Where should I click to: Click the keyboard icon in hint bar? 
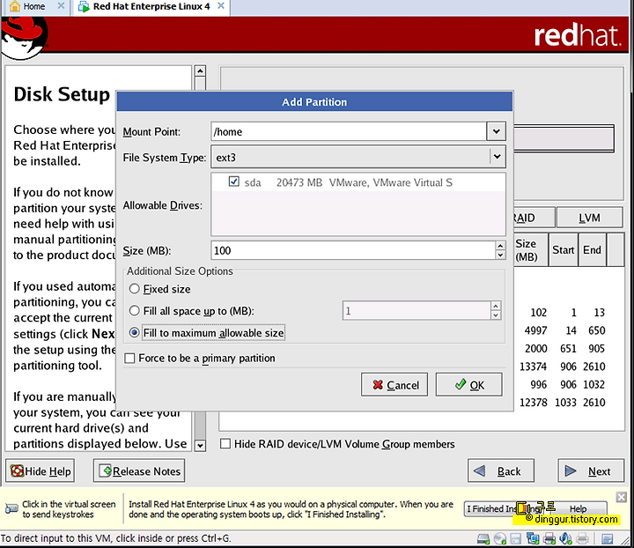(11, 508)
